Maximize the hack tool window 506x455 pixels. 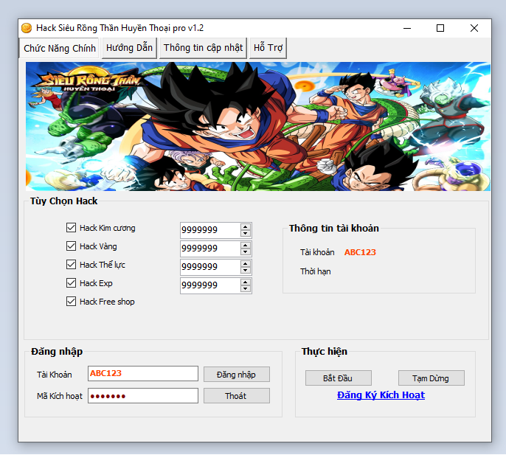(440, 28)
